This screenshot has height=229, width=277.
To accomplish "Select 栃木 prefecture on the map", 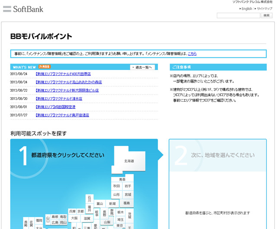I will [x=120, y=212].
